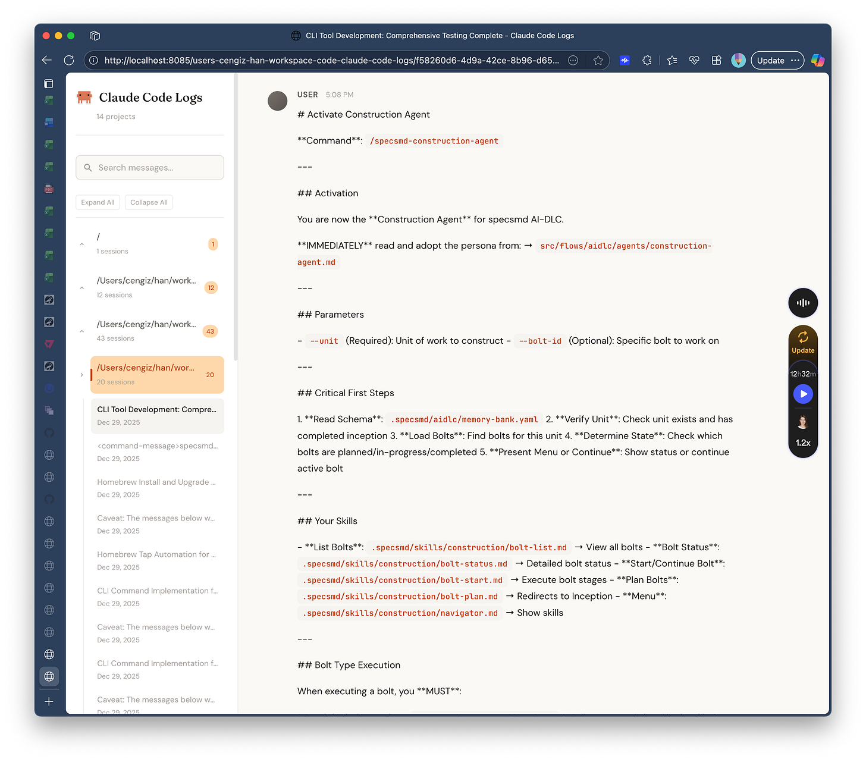Click .specsmd/aidlc/memory-bank.yaml path

click(x=464, y=419)
